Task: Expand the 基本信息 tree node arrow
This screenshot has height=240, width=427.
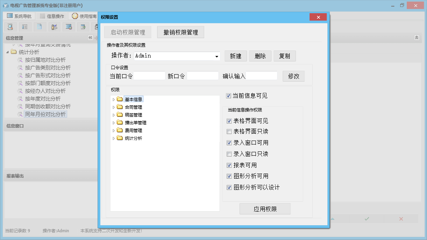Action: coord(114,99)
